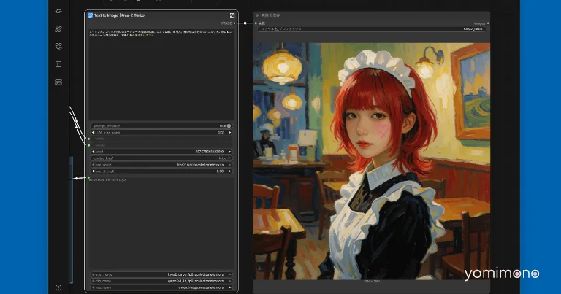Select the next clip_name option
This screenshot has height=294, width=561.
coord(229,281)
